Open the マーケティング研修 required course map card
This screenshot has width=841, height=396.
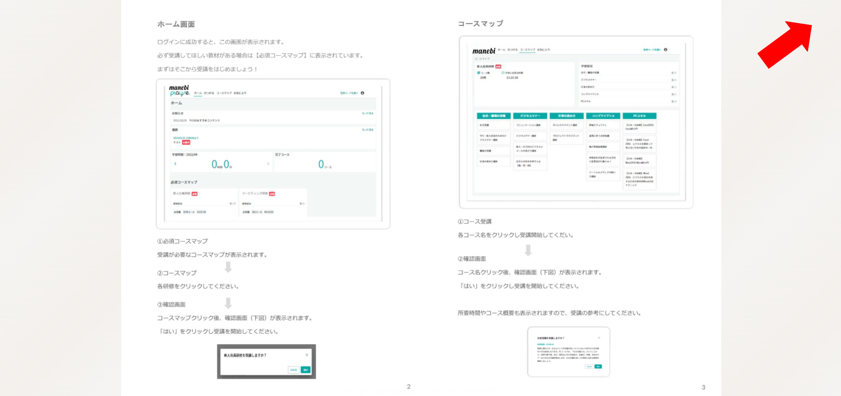click(x=273, y=202)
